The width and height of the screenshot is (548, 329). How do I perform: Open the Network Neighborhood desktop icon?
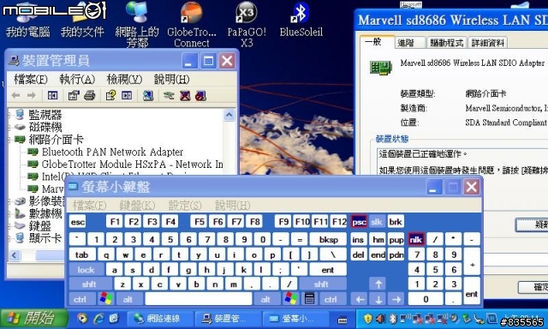137,25
